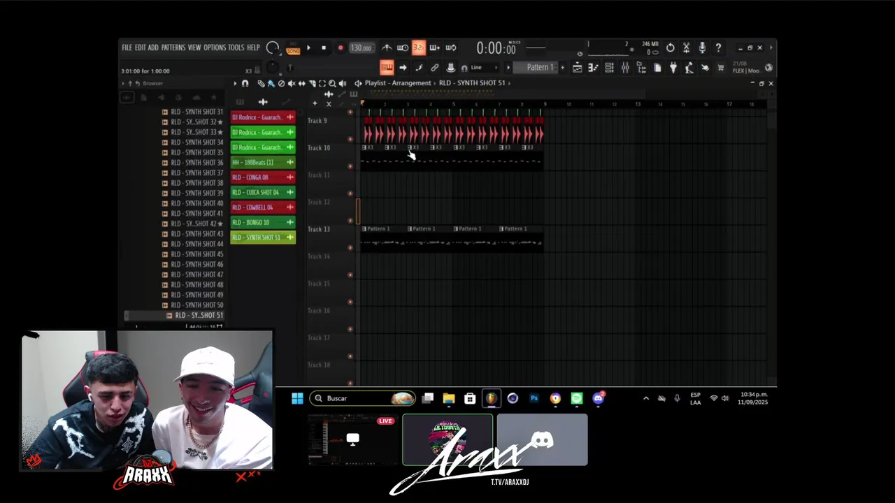
Task: Open the undo history icon
Action: [670, 48]
